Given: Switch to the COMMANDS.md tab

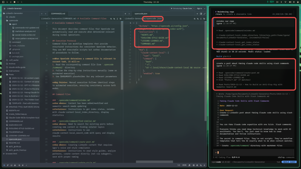Looking at the screenshot, I should click(x=58, y=14).
